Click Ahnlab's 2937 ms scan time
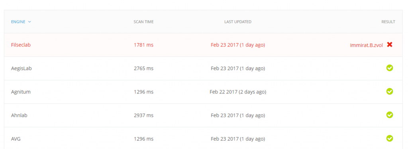 143,115
